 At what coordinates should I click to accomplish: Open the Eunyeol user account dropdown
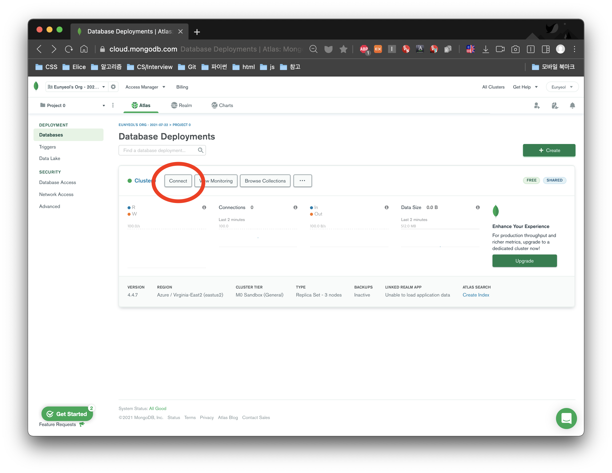562,87
